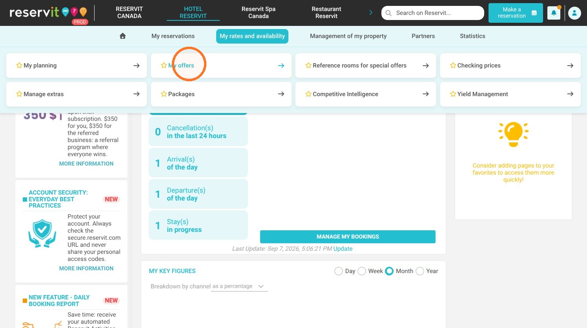Open My rates and availability menu

252,36
